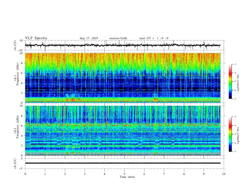Select the date 'Sep. 17, 2025'
The width and height of the screenshot is (252, 195).
89,38
